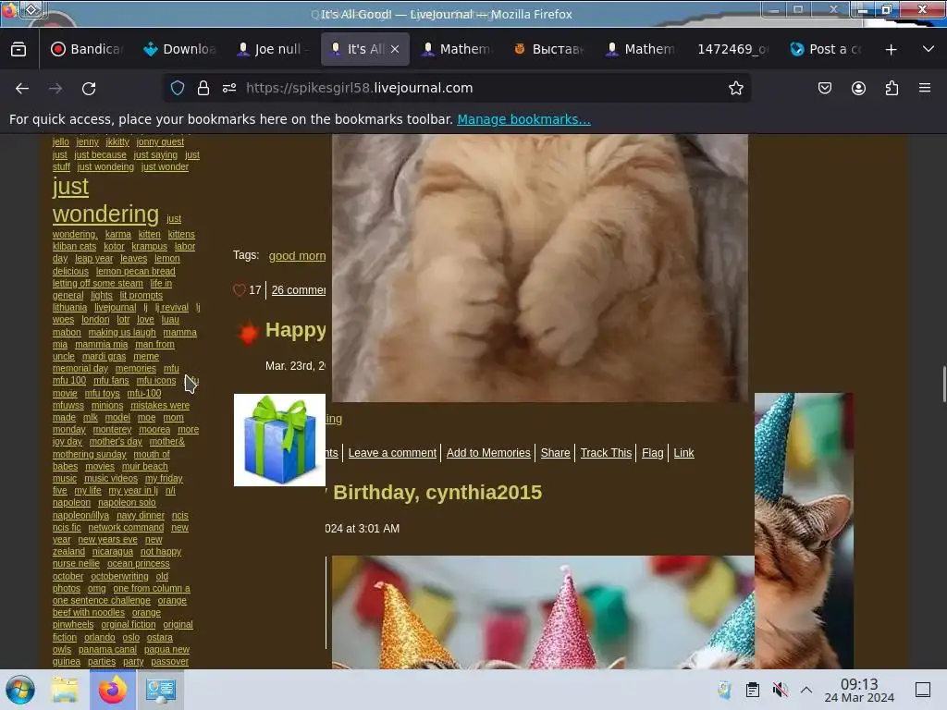
Task: Open the napoleon solo tag
Action: point(127,502)
